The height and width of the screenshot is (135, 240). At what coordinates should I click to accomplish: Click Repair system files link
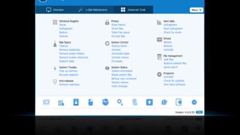(121, 75)
